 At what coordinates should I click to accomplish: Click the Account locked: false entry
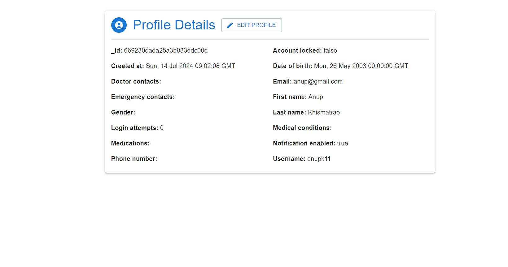[x=305, y=50]
